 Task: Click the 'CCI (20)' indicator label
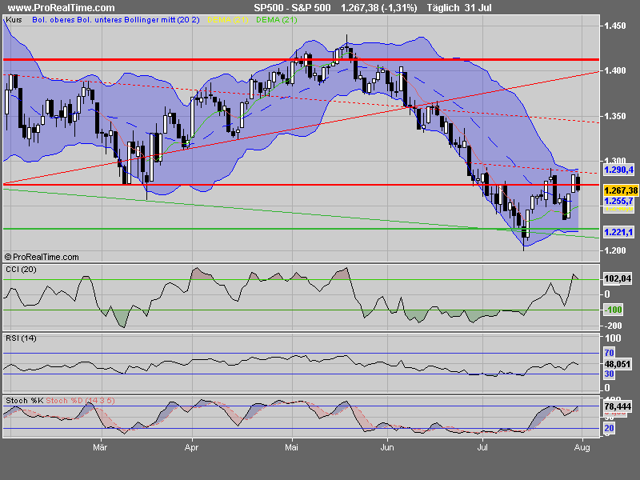21,270
